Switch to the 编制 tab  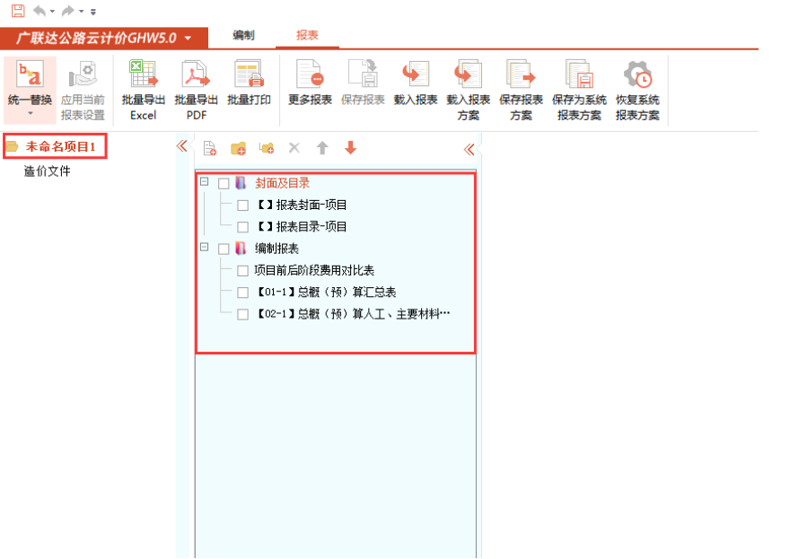[243, 36]
